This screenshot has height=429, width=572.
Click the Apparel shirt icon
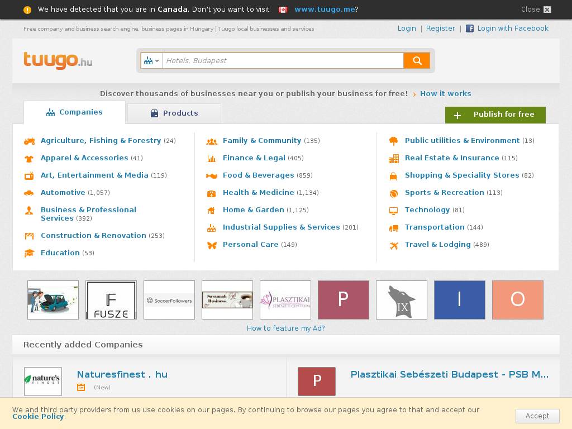click(29, 159)
